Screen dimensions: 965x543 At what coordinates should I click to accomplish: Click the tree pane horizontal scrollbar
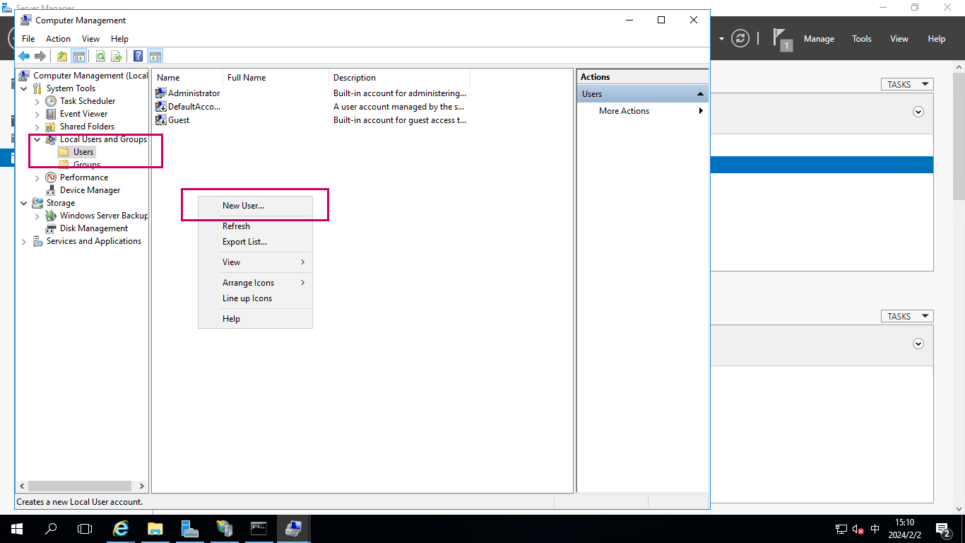click(80, 486)
